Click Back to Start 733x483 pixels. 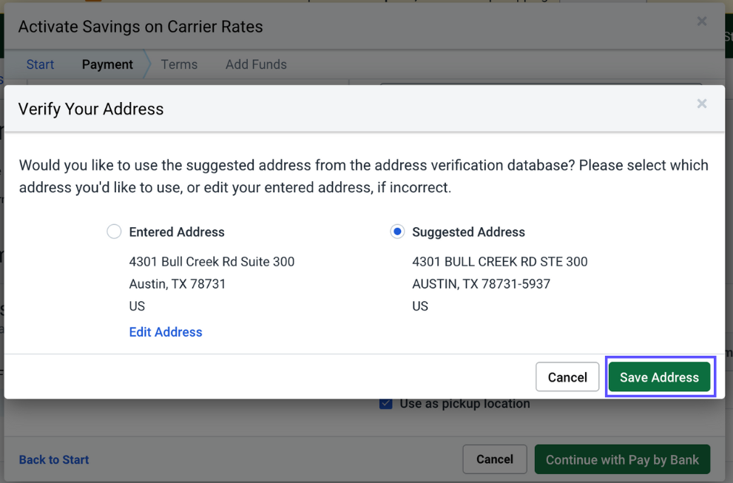pyautogui.click(x=53, y=459)
